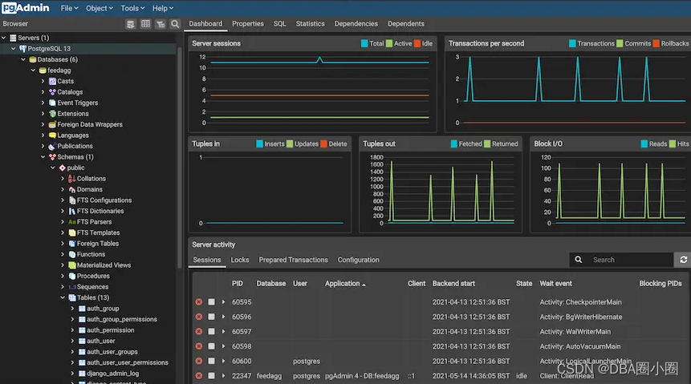The image size is (691, 384).
Task: Cancel active query for PID 60598
Action: (x=212, y=346)
